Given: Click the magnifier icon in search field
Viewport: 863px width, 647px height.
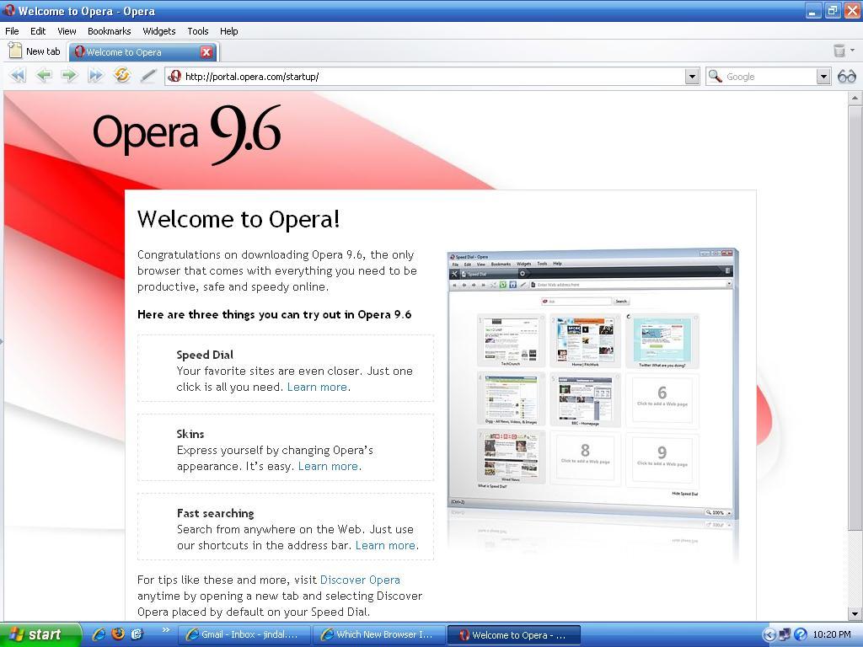Looking at the screenshot, I should 715,76.
